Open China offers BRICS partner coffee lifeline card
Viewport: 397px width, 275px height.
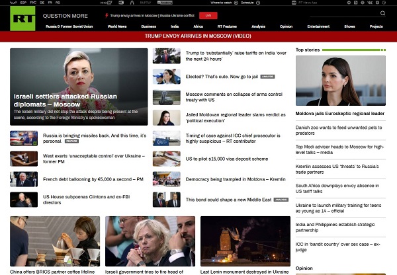(x=55, y=245)
